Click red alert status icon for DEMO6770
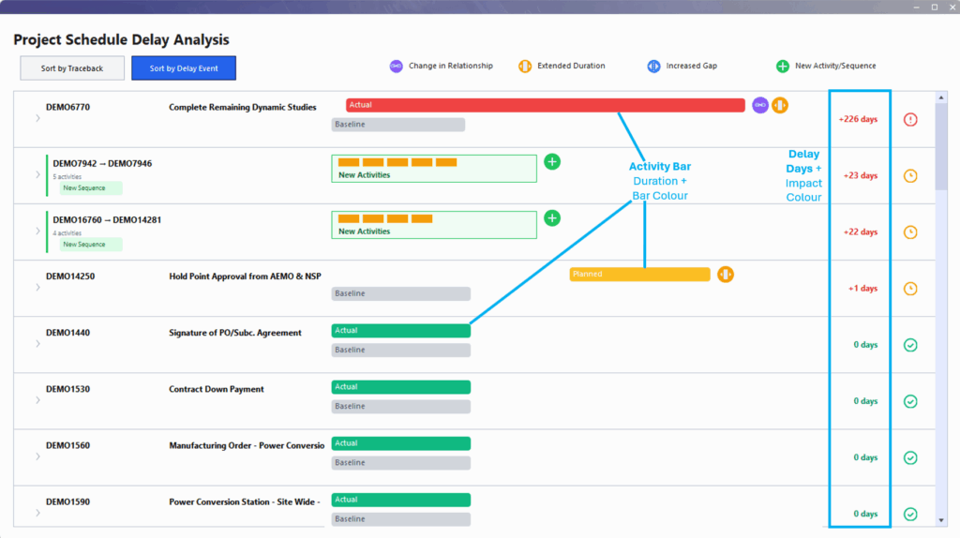 (x=910, y=120)
